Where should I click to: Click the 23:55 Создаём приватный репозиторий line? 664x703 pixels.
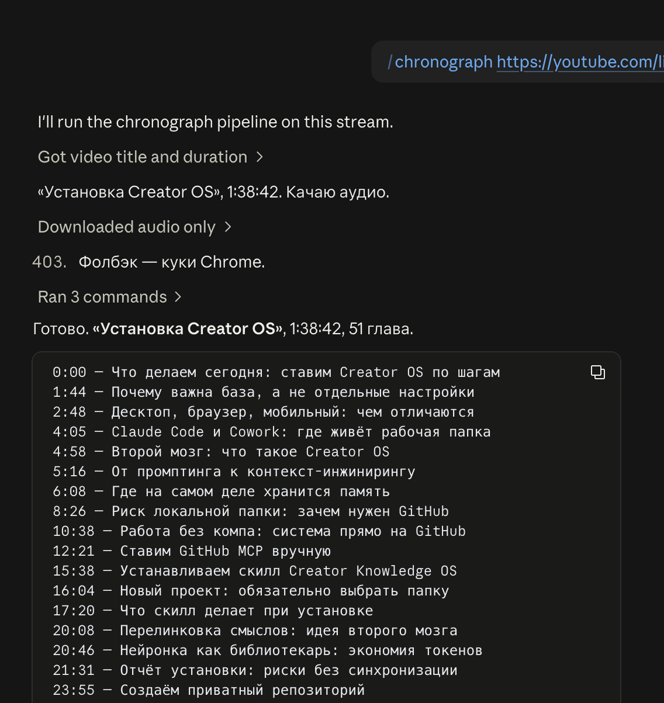coord(209,690)
